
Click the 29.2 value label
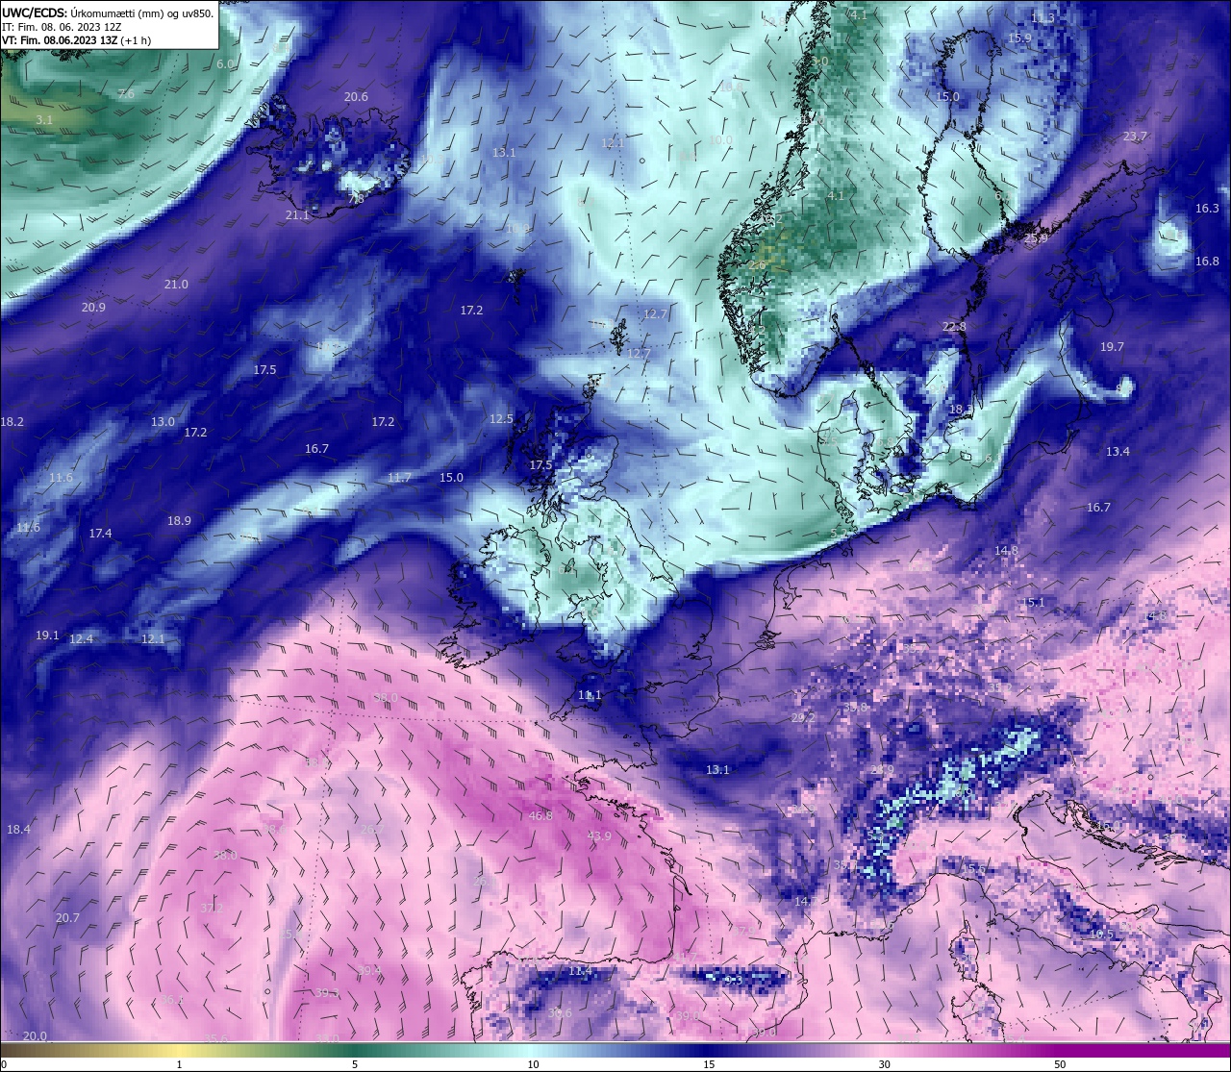803,717
